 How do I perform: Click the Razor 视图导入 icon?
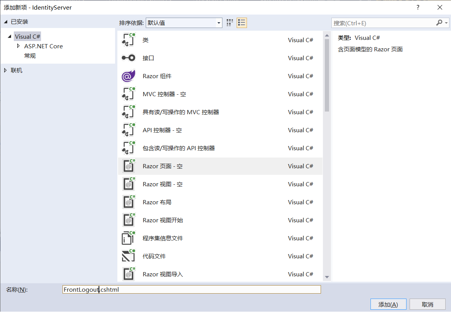click(128, 274)
